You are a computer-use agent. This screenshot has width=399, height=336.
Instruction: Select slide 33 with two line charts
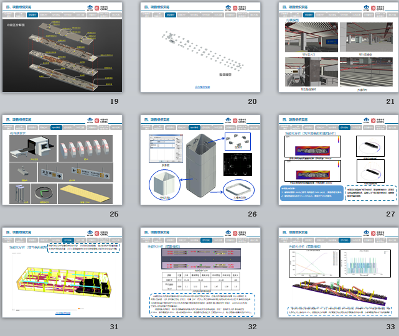(339, 273)
